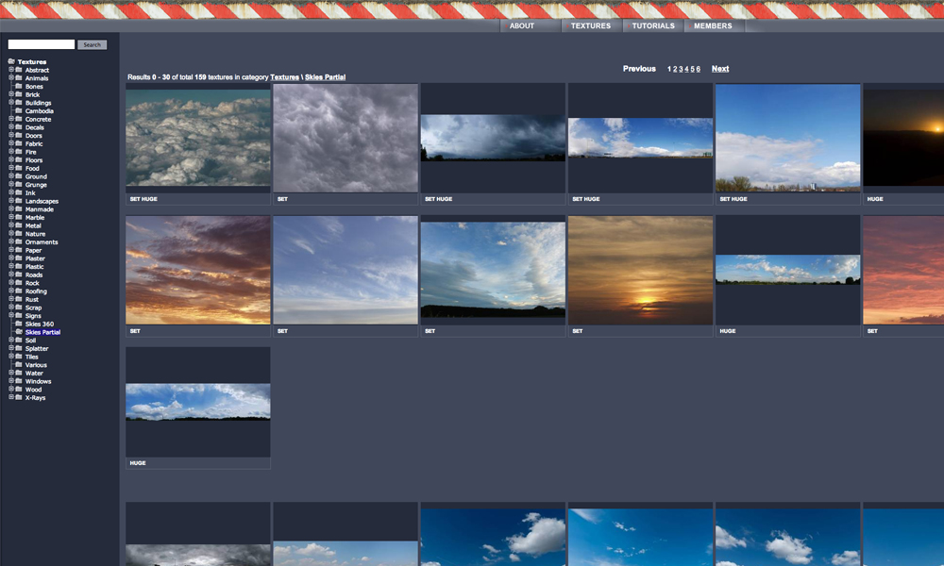The width and height of the screenshot is (944, 566).
Task: Go to the MEMBERS tab
Action: pos(713,25)
